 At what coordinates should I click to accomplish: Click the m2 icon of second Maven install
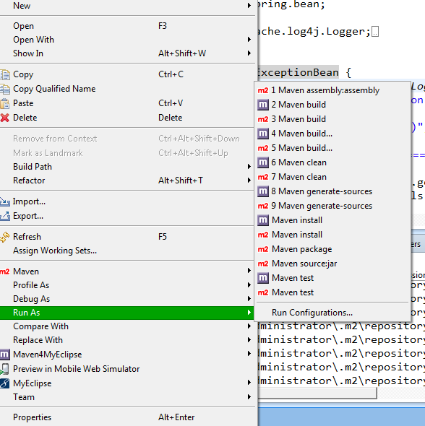click(x=263, y=235)
